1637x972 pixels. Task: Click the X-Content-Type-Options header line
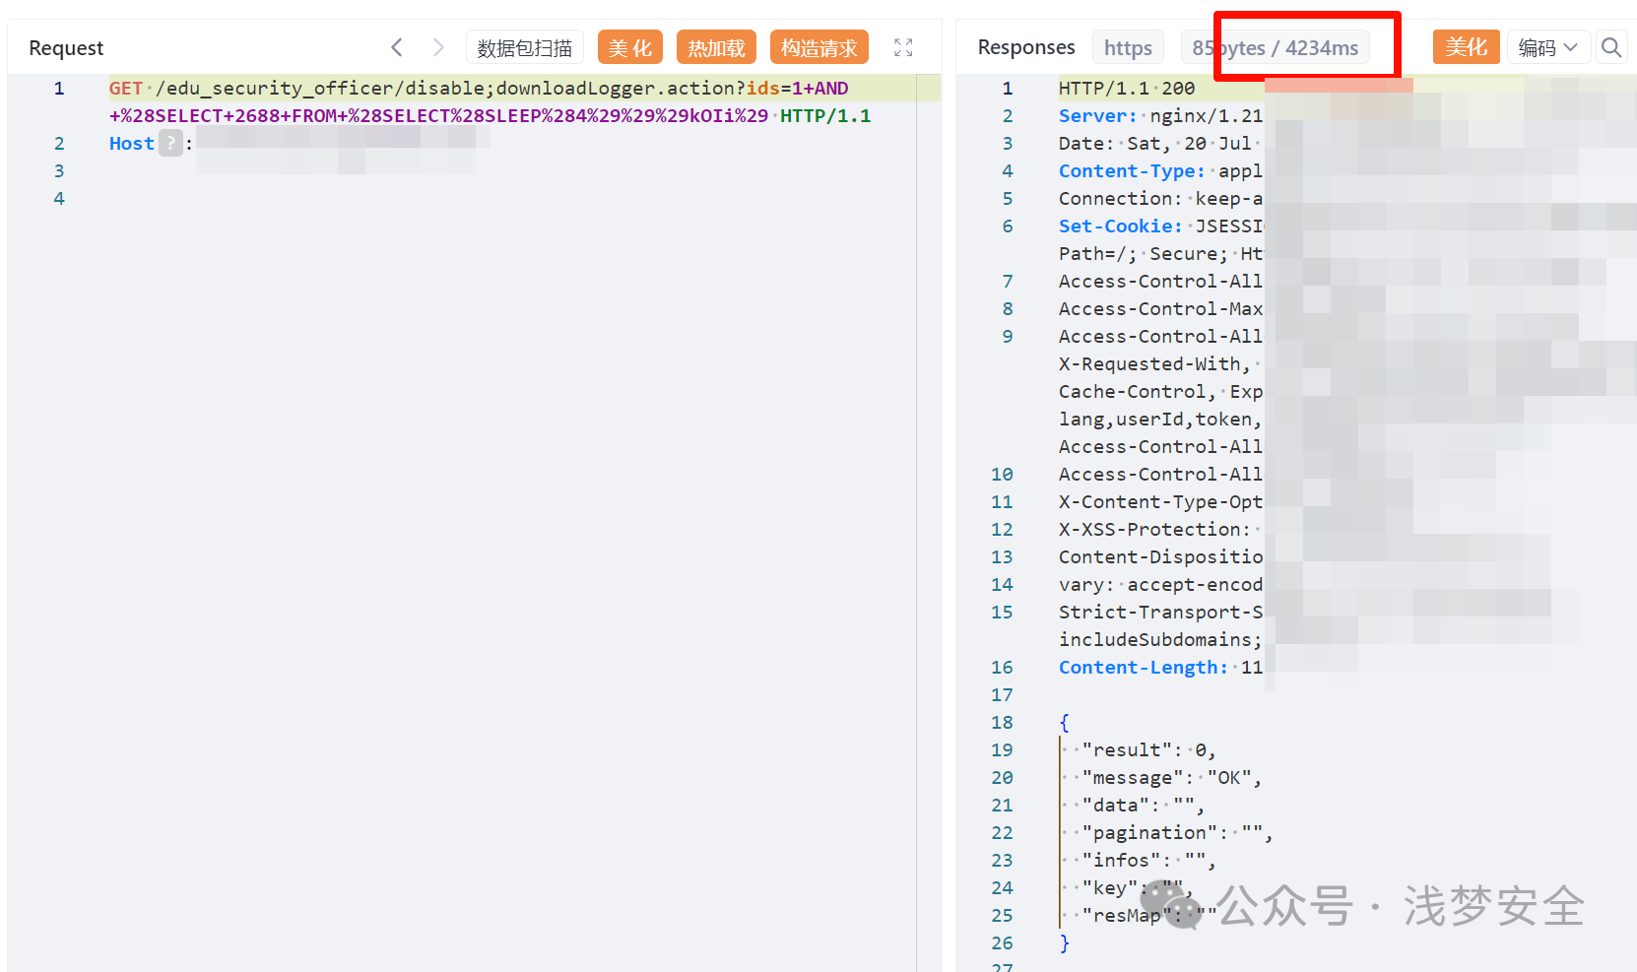coord(1160,501)
